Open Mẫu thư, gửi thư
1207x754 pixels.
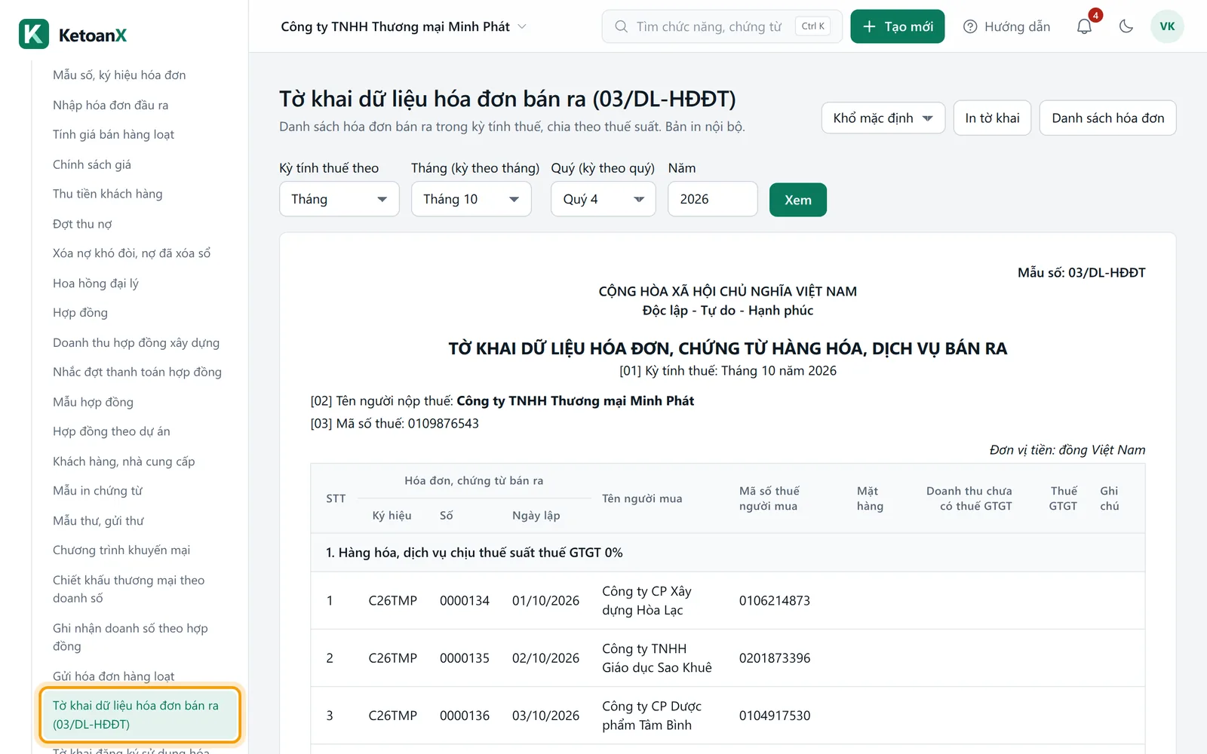[x=98, y=521]
